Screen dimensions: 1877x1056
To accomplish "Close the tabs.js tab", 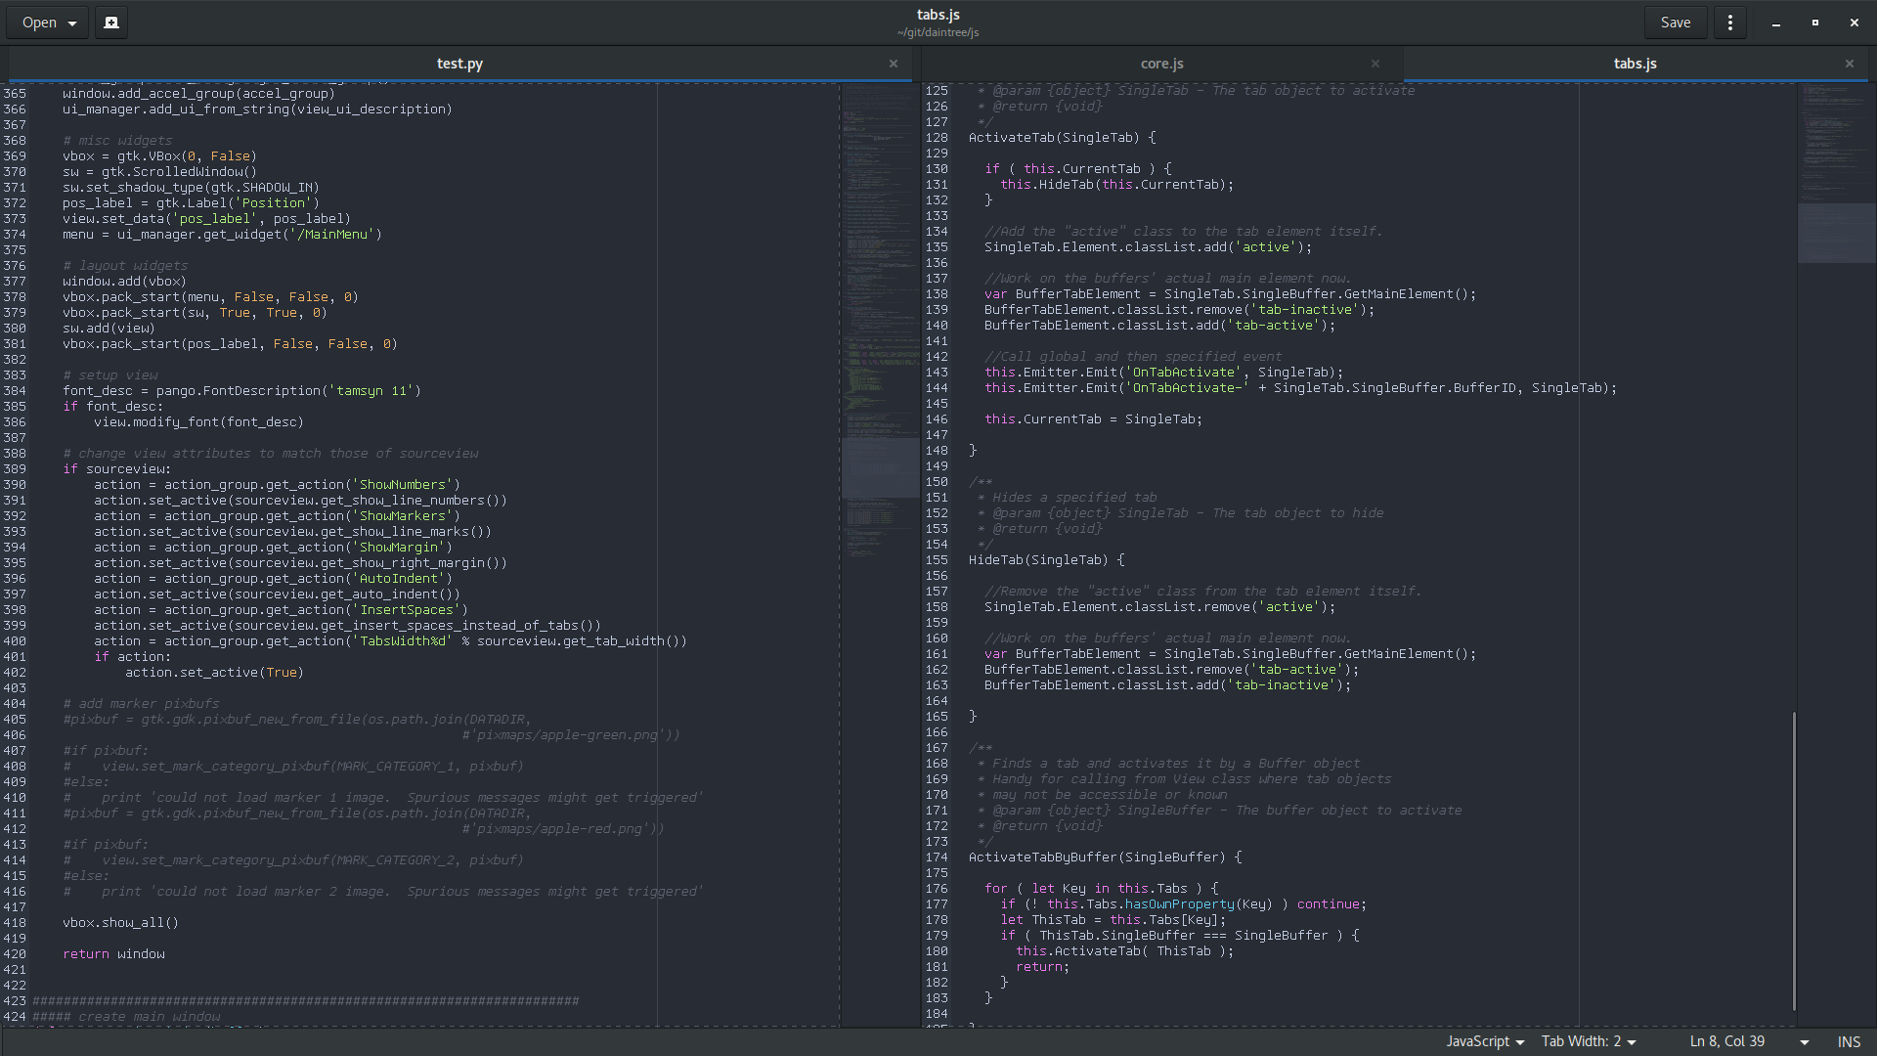I will click(x=1850, y=64).
